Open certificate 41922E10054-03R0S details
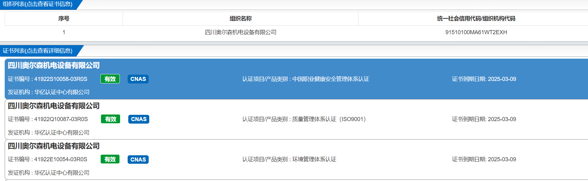This screenshot has width=588, height=181. pos(296,159)
